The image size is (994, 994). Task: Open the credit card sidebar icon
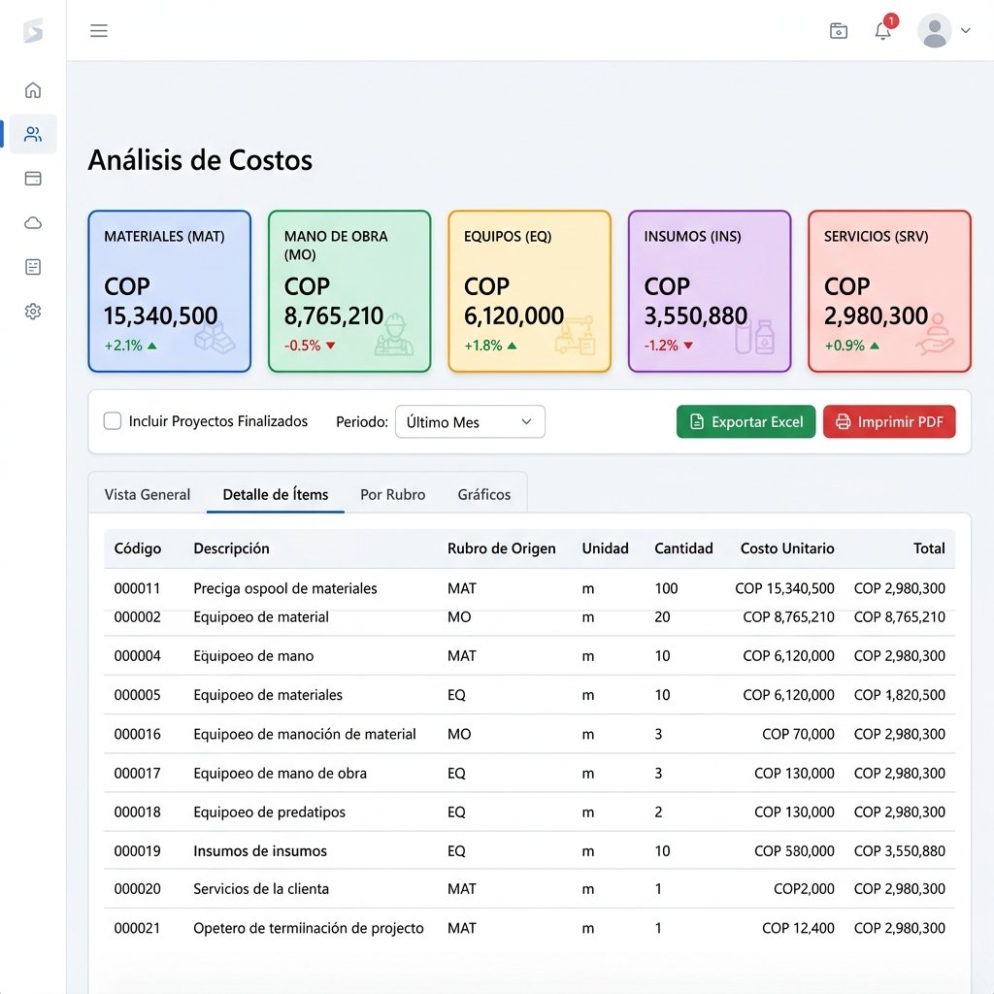(x=33, y=179)
